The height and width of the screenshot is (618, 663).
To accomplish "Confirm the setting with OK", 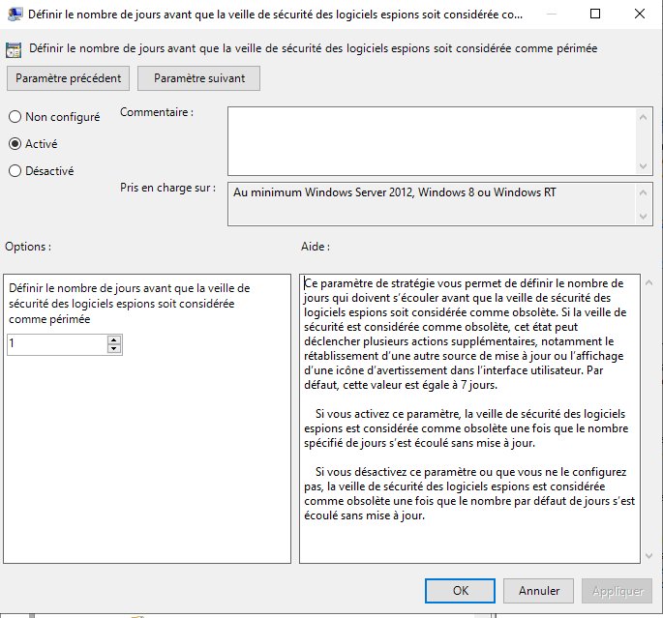I will 461,590.
